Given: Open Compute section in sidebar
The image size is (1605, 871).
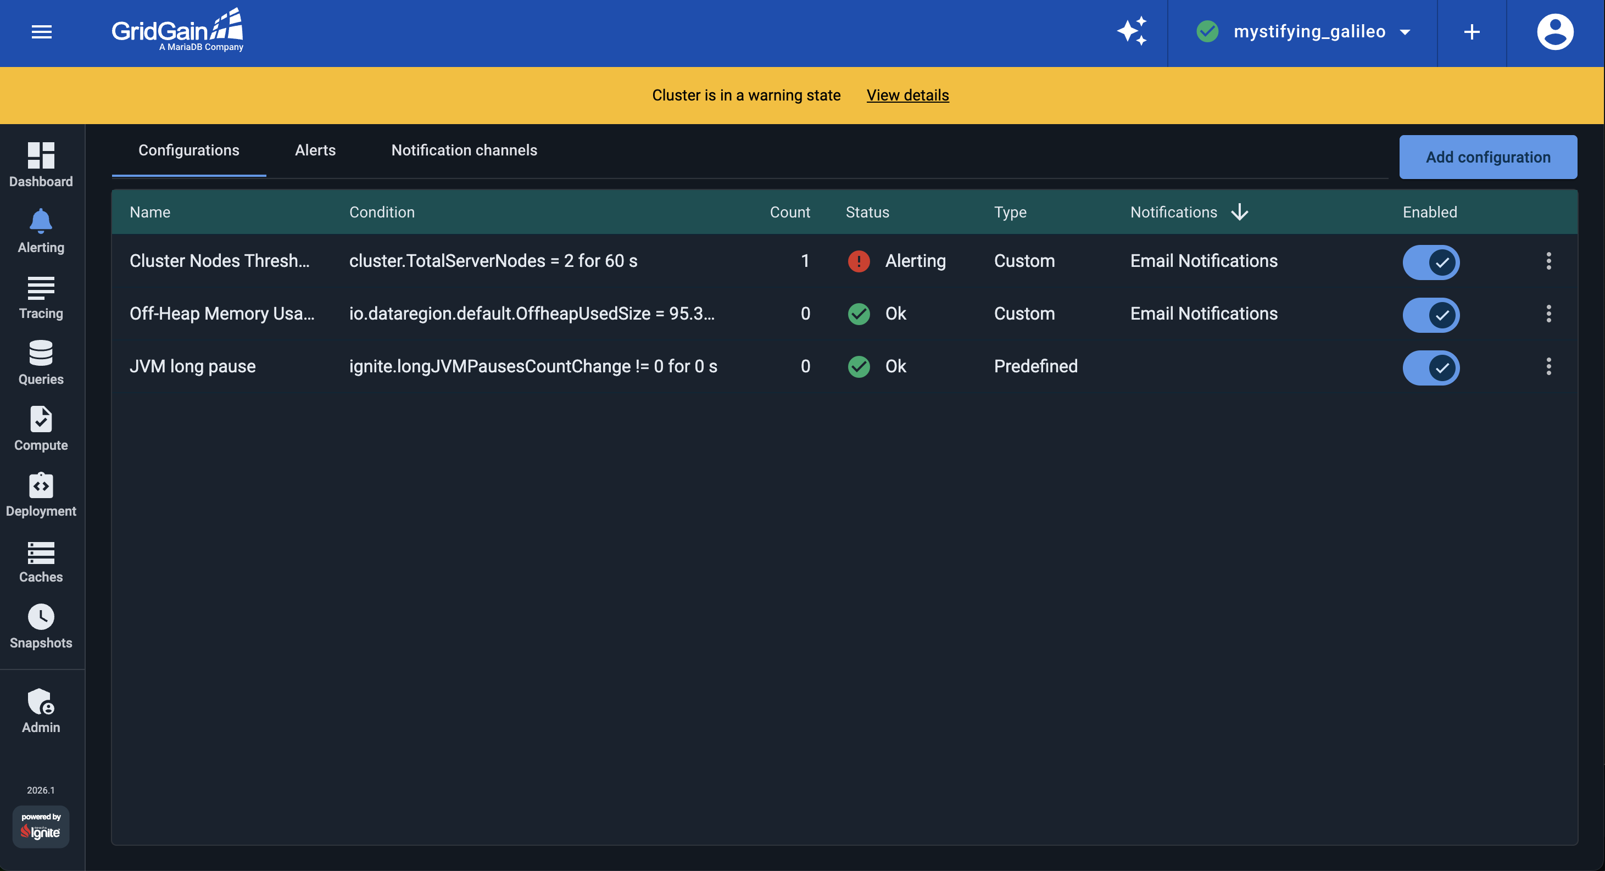Looking at the screenshot, I should pos(41,429).
